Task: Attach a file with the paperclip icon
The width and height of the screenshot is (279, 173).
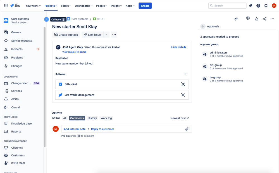Action: [x=187, y=129]
